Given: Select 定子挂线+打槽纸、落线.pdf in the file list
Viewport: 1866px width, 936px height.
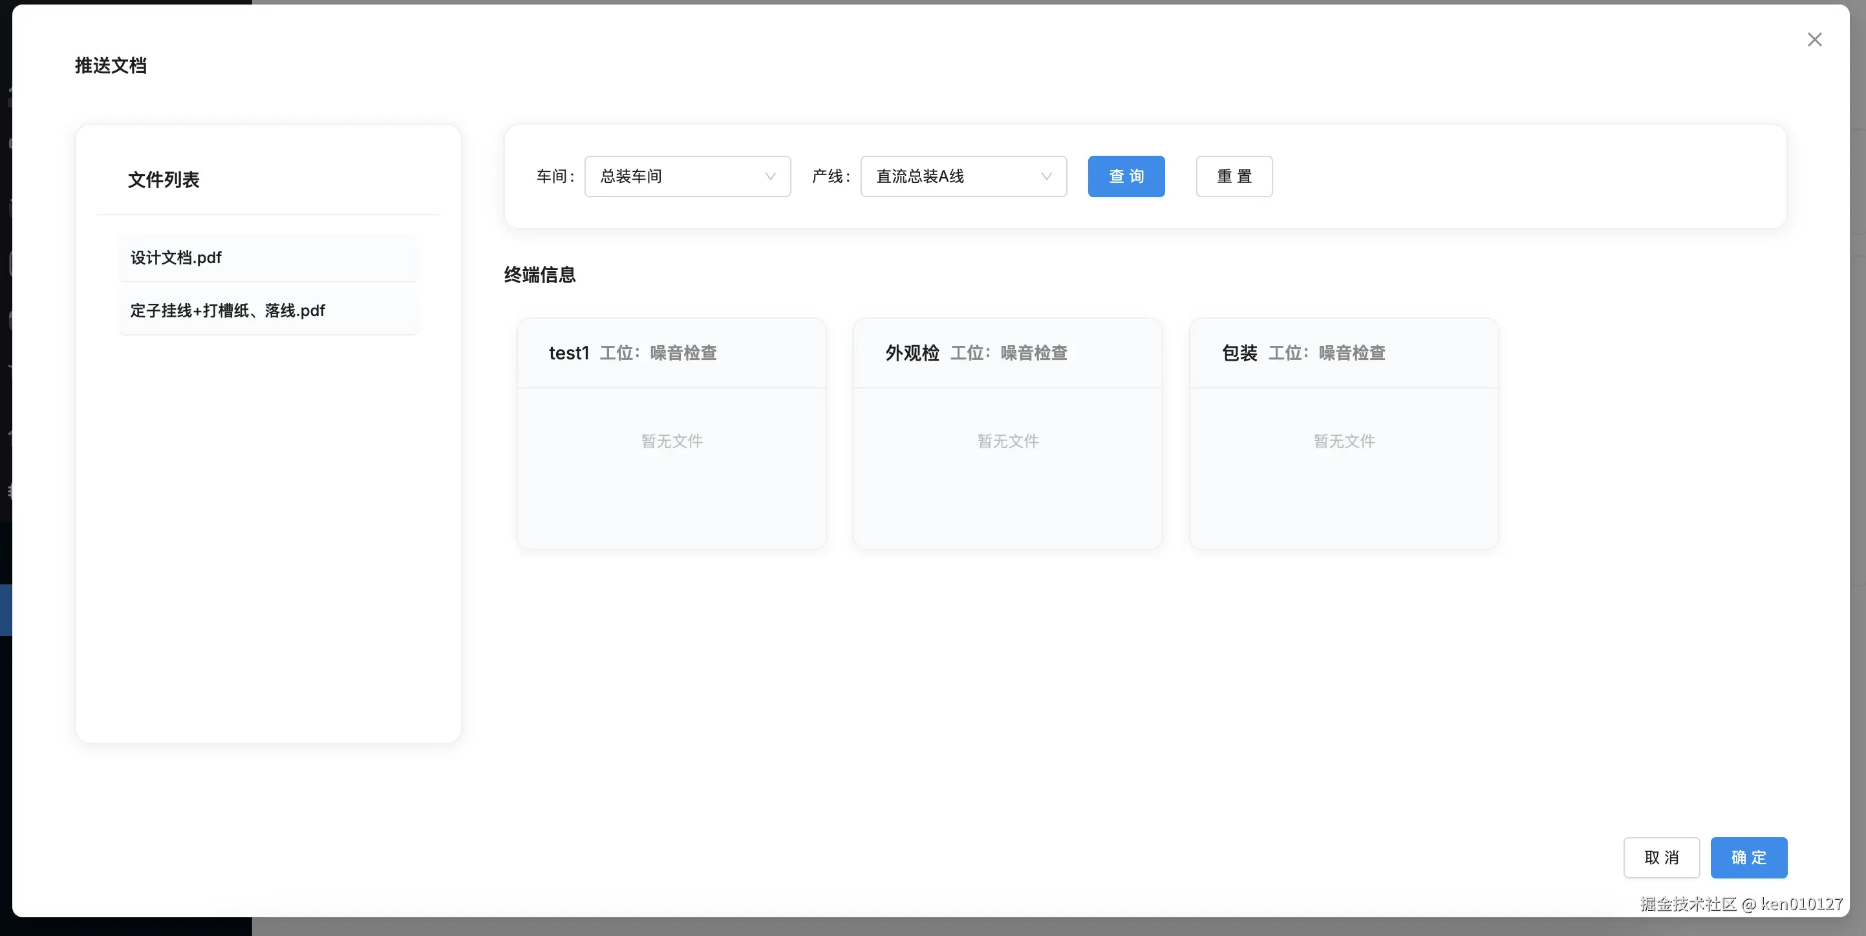Looking at the screenshot, I should (x=268, y=311).
